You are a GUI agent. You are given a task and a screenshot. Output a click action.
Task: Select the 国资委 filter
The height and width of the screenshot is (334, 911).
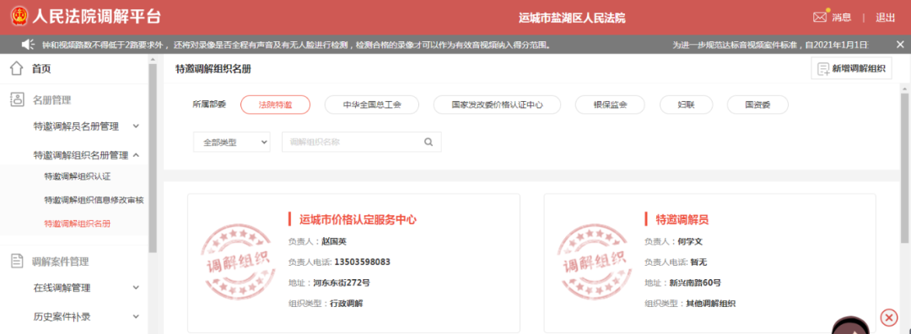tap(757, 105)
